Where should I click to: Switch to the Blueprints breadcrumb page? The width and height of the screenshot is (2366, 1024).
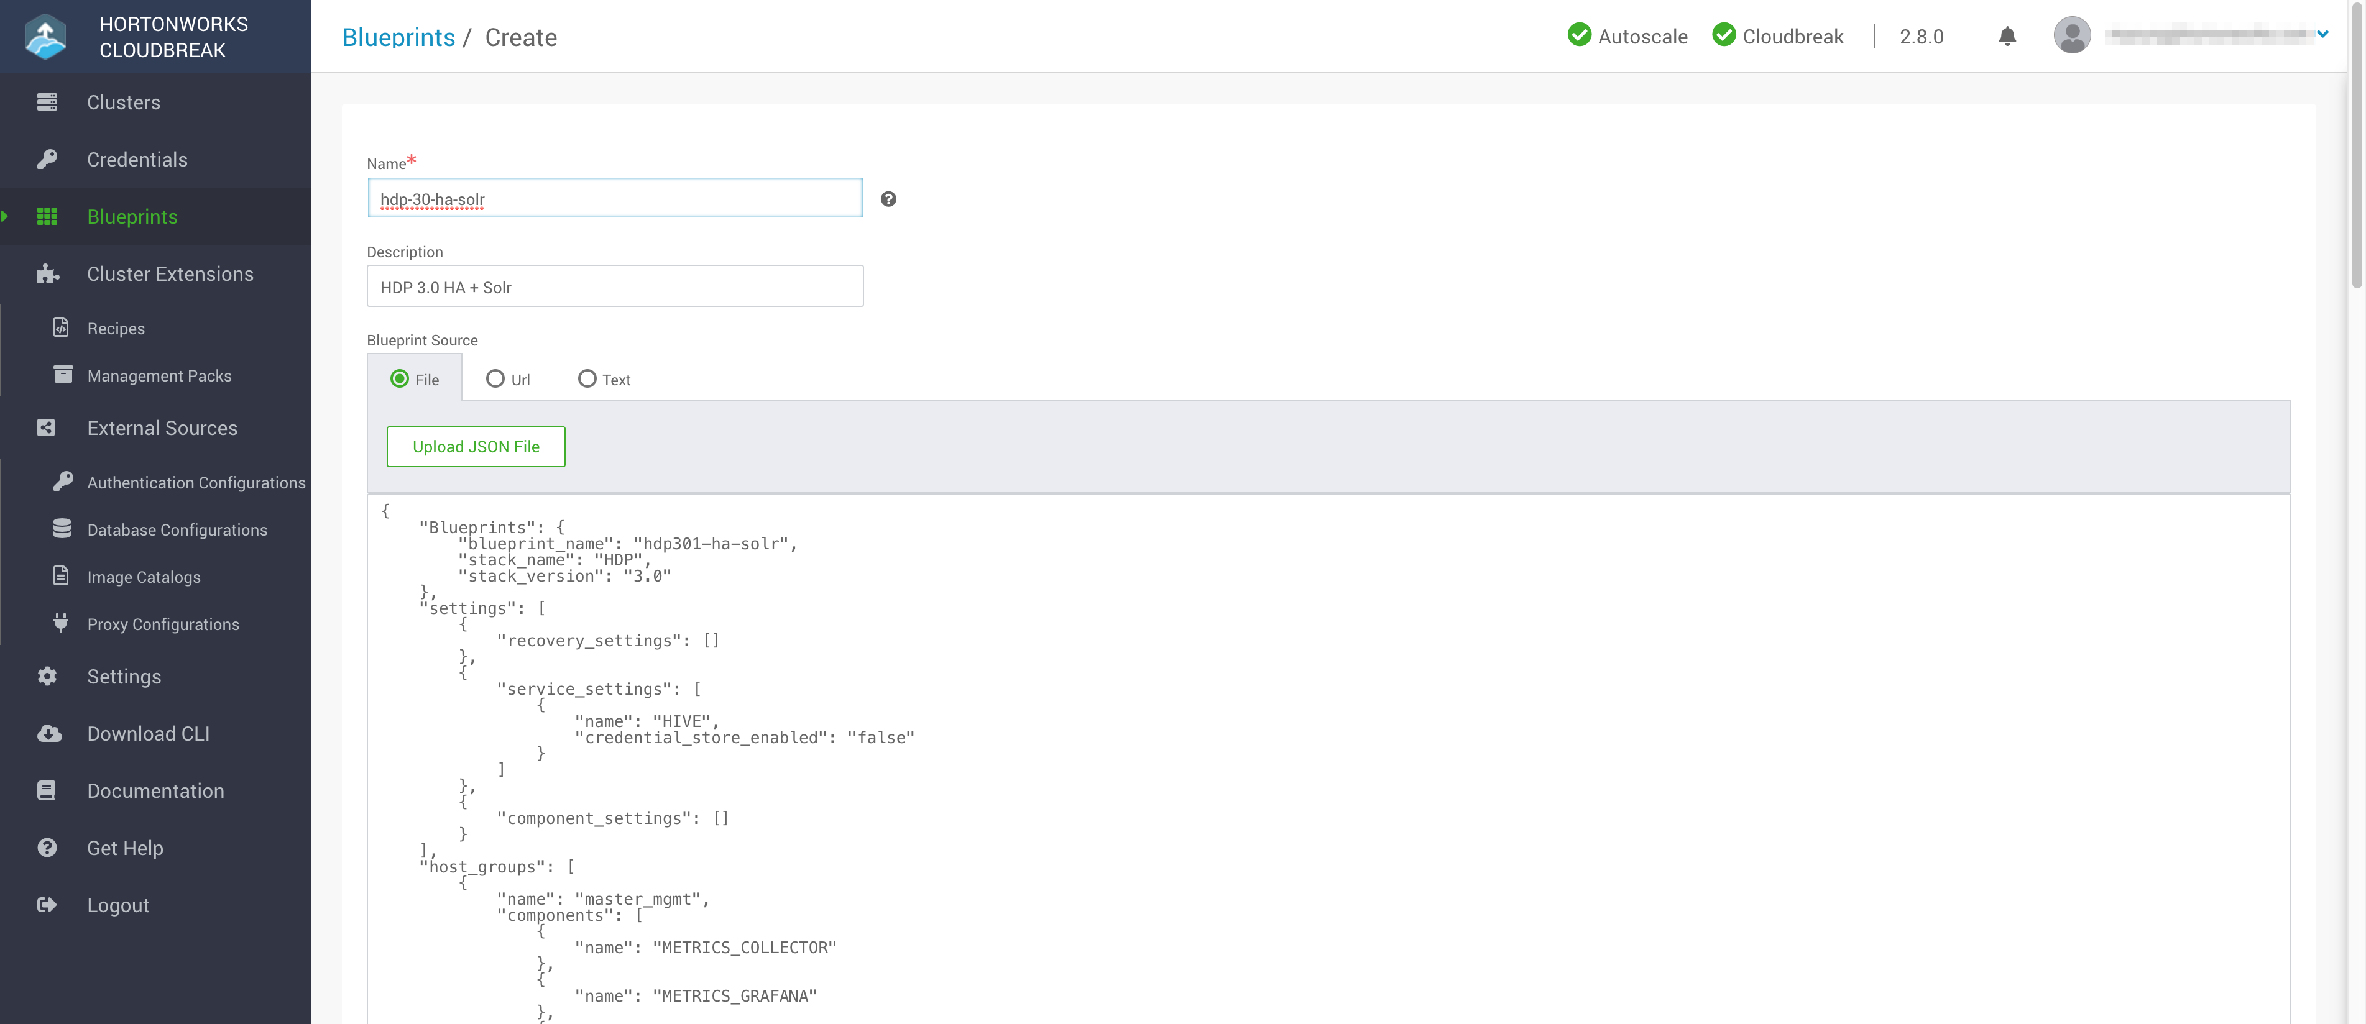coord(398,37)
